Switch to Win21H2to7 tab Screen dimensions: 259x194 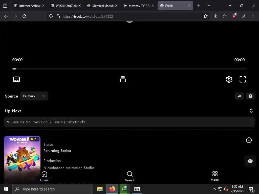point(66,6)
